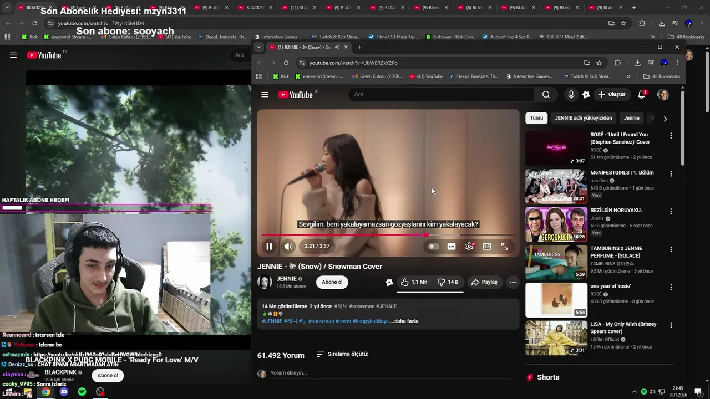Bookmark the page with star icon, front window
The width and height of the screenshot is (710, 399).
pyautogui.click(x=599, y=63)
